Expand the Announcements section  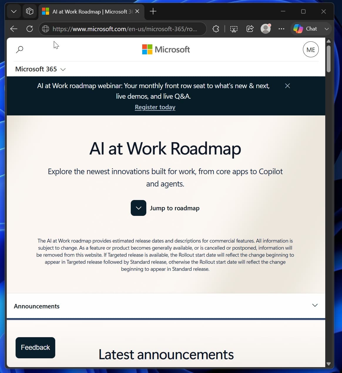166,306
